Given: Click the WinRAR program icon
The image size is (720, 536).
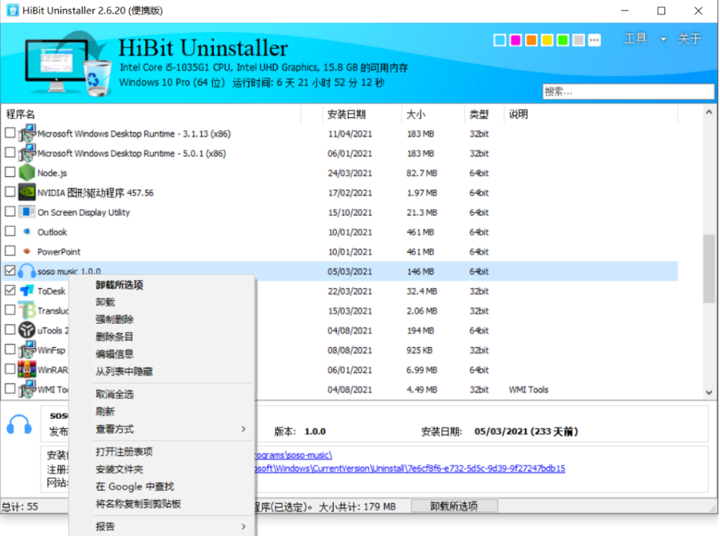Looking at the screenshot, I should [26, 369].
